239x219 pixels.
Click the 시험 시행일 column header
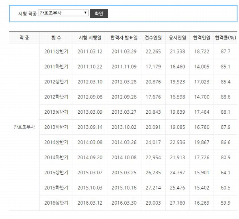90,37
